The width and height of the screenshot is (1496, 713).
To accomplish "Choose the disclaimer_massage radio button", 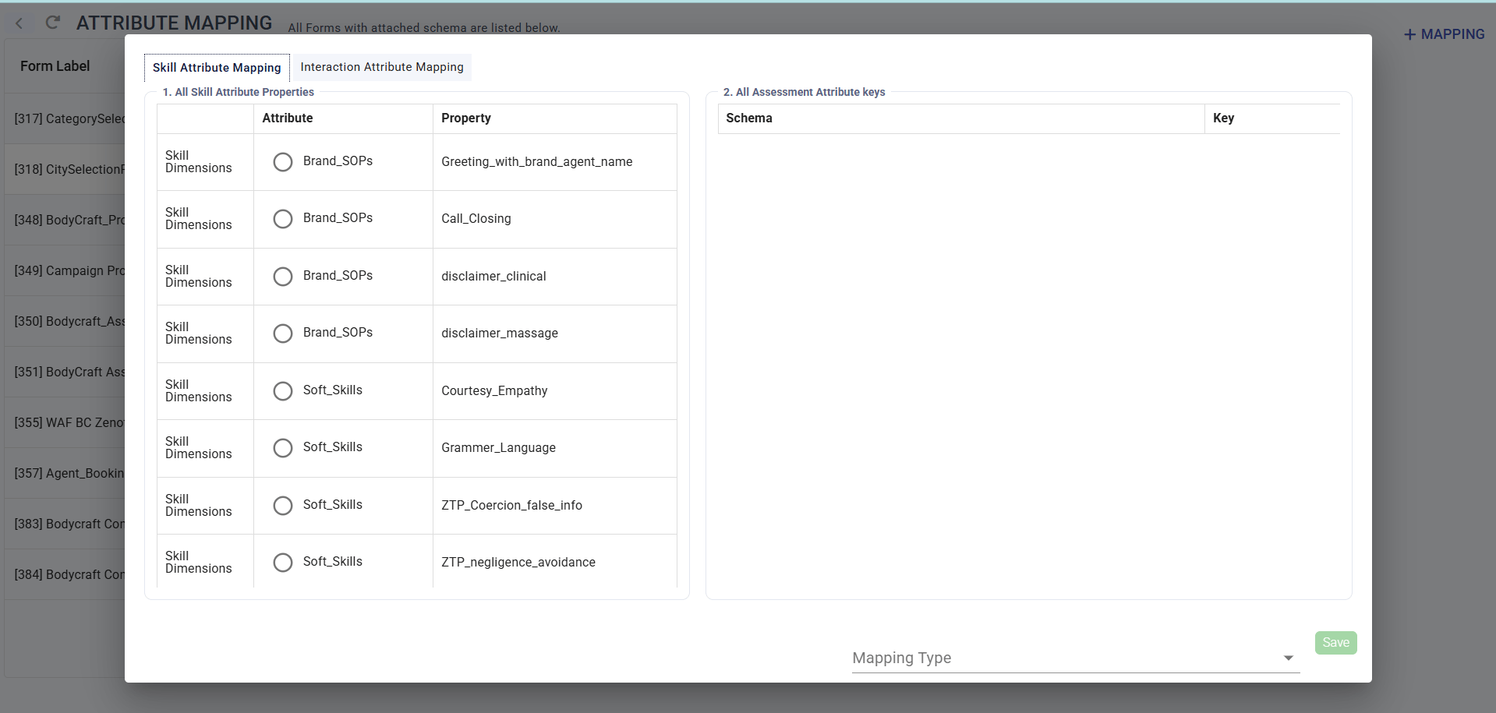I will (283, 334).
